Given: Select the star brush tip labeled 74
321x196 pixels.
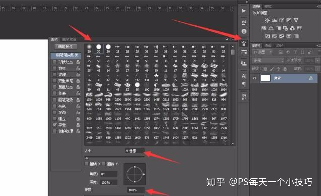Looking at the screenshot, I should click(x=156, y=77).
